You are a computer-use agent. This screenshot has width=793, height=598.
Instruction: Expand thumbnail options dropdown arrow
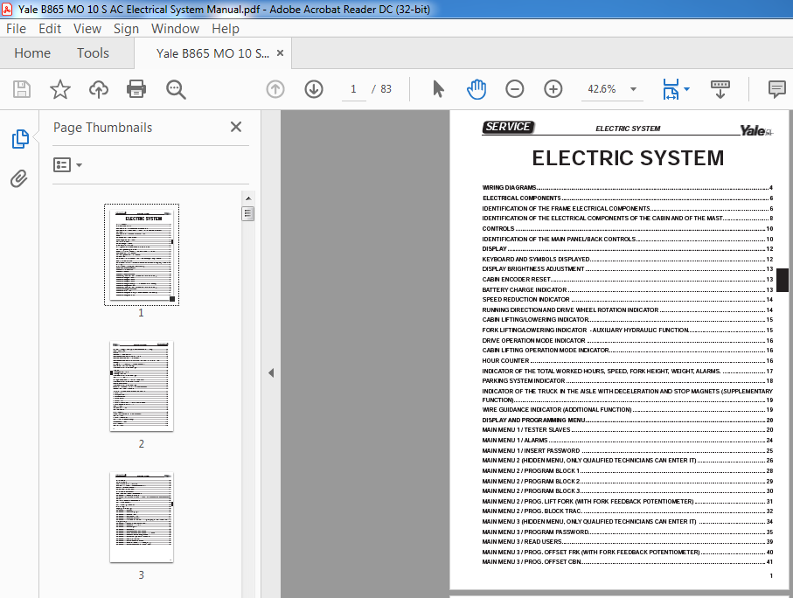coord(80,165)
